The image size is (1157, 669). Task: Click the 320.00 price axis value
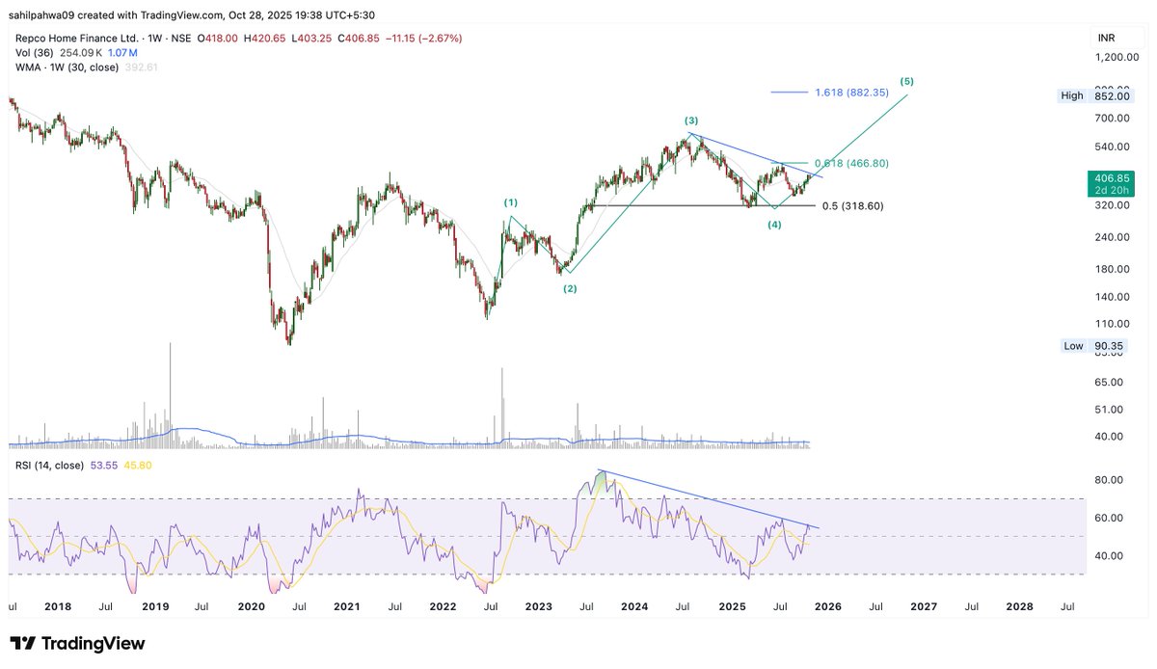coord(1110,205)
